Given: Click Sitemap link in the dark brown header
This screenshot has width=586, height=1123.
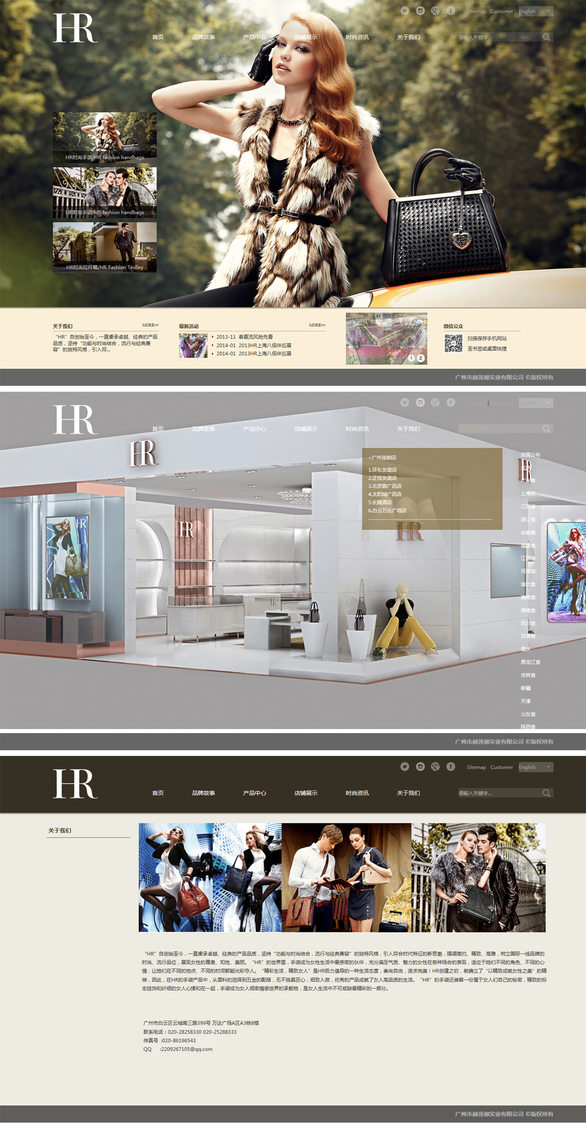Looking at the screenshot, I should (x=476, y=767).
